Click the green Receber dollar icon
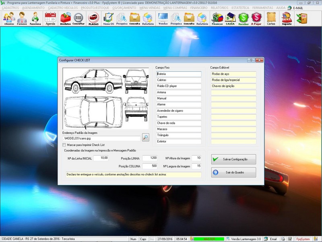Screen dimensions: 322x242 [x=244, y=18]
